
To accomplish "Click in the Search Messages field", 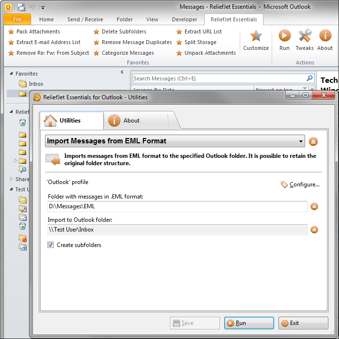I will (218, 78).
